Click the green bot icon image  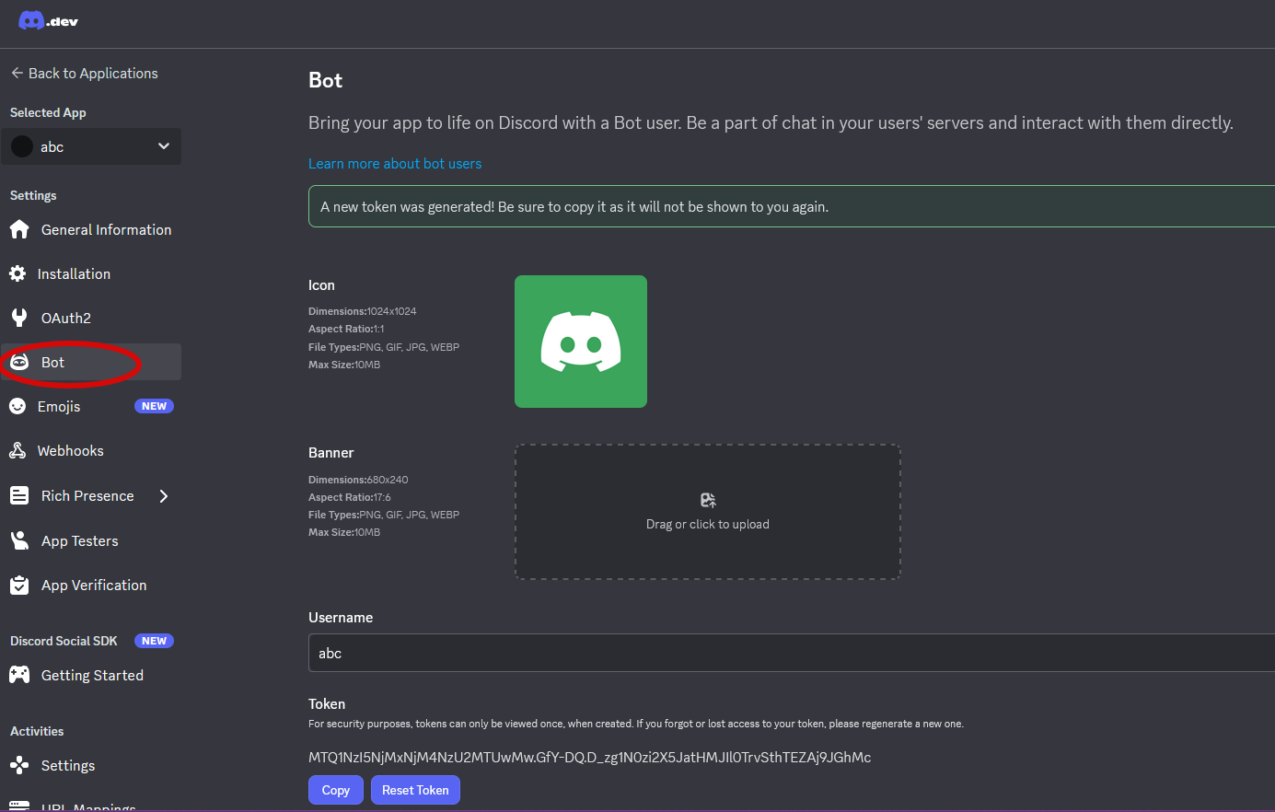click(580, 342)
